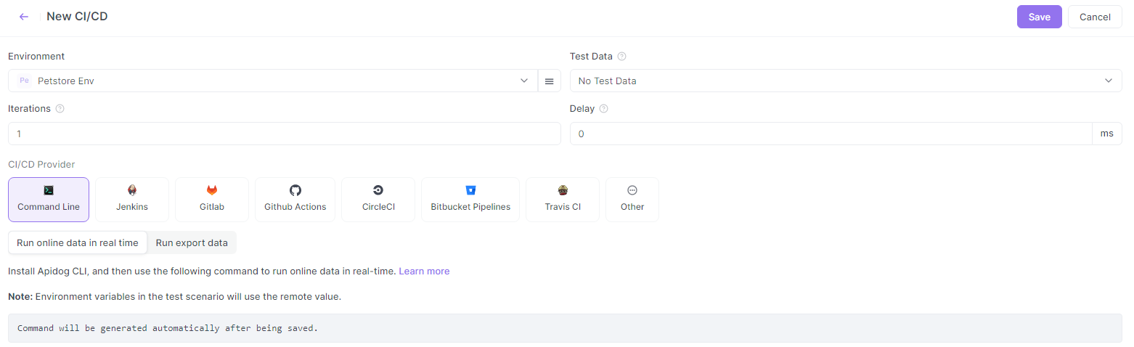
Task: Select the Other ellipsis icon
Action: [632, 190]
